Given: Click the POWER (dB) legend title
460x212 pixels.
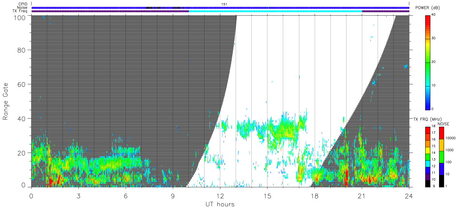Looking at the screenshot, I should tap(427, 8).
